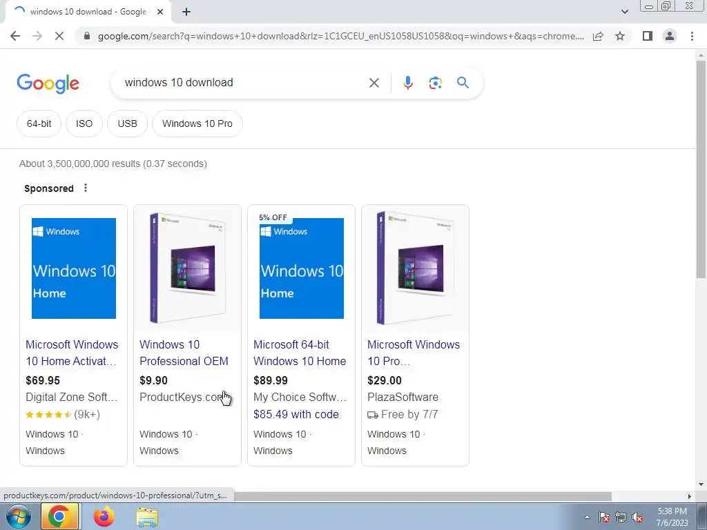Click the scroll right arrow
Screen dimensions: 707x530
click(690, 496)
